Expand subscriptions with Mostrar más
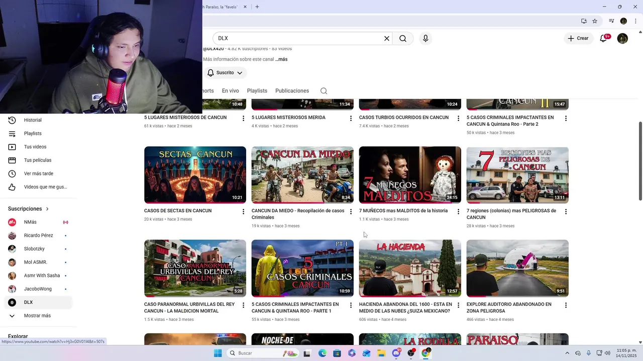Viewport: 643px width, 361px height. click(x=38, y=316)
